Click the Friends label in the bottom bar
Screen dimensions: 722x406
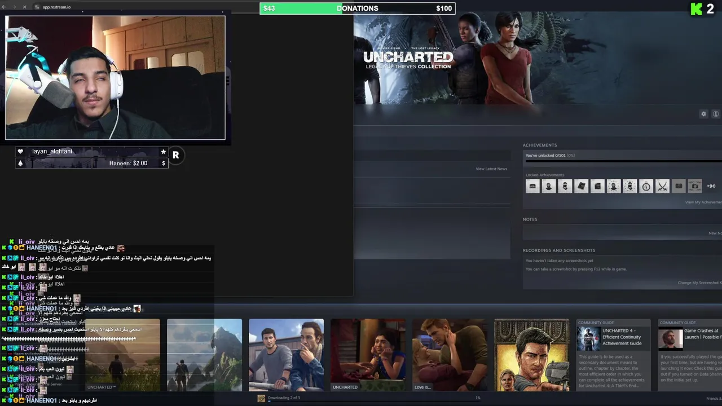714,399
